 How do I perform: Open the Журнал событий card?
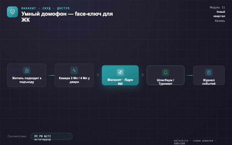(x=209, y=75)
